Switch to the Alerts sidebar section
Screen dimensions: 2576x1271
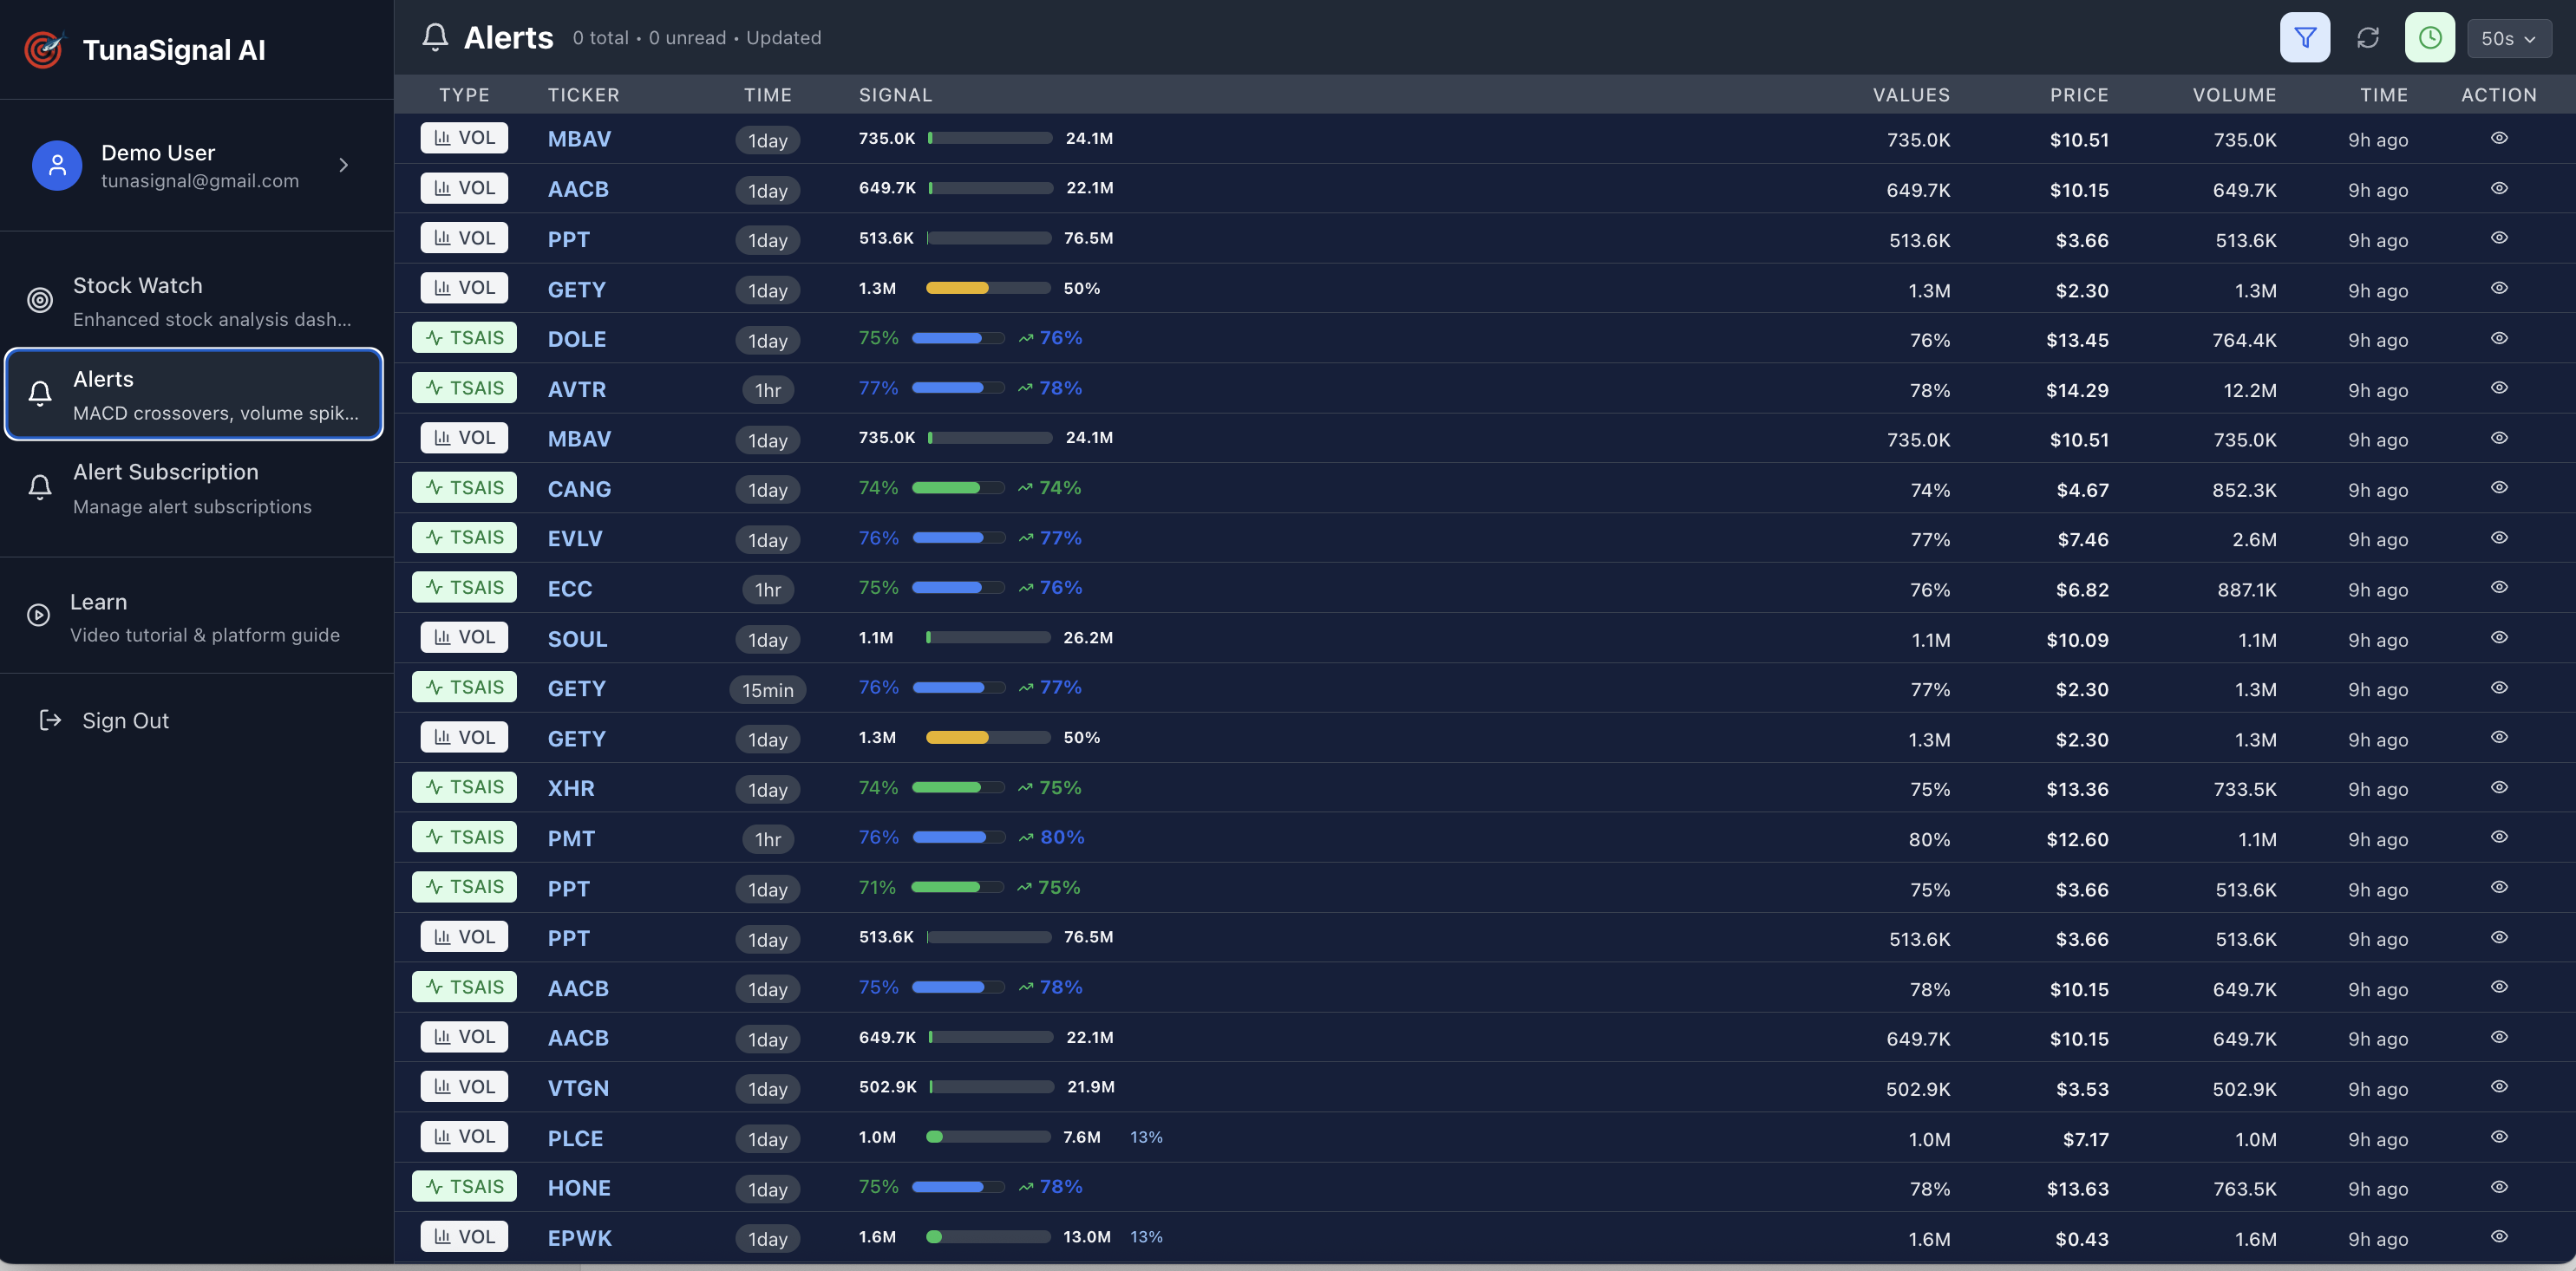[x=103, y=379]
